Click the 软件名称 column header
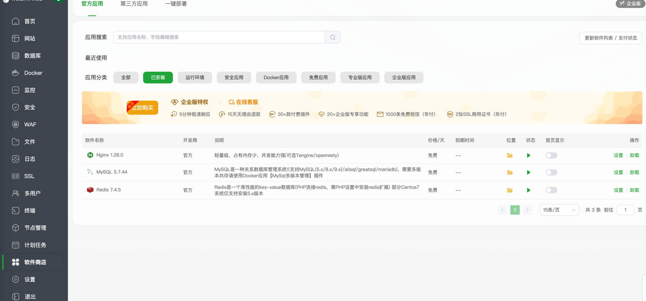This screenshot has width=646, height=301. (x=94, y=140)
